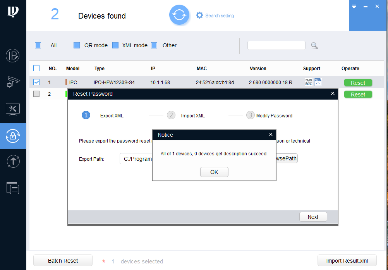Click the IPC-HFW1230S-S4 type cell
Viewport: 388px width, 270px height.
coord(114,83)
